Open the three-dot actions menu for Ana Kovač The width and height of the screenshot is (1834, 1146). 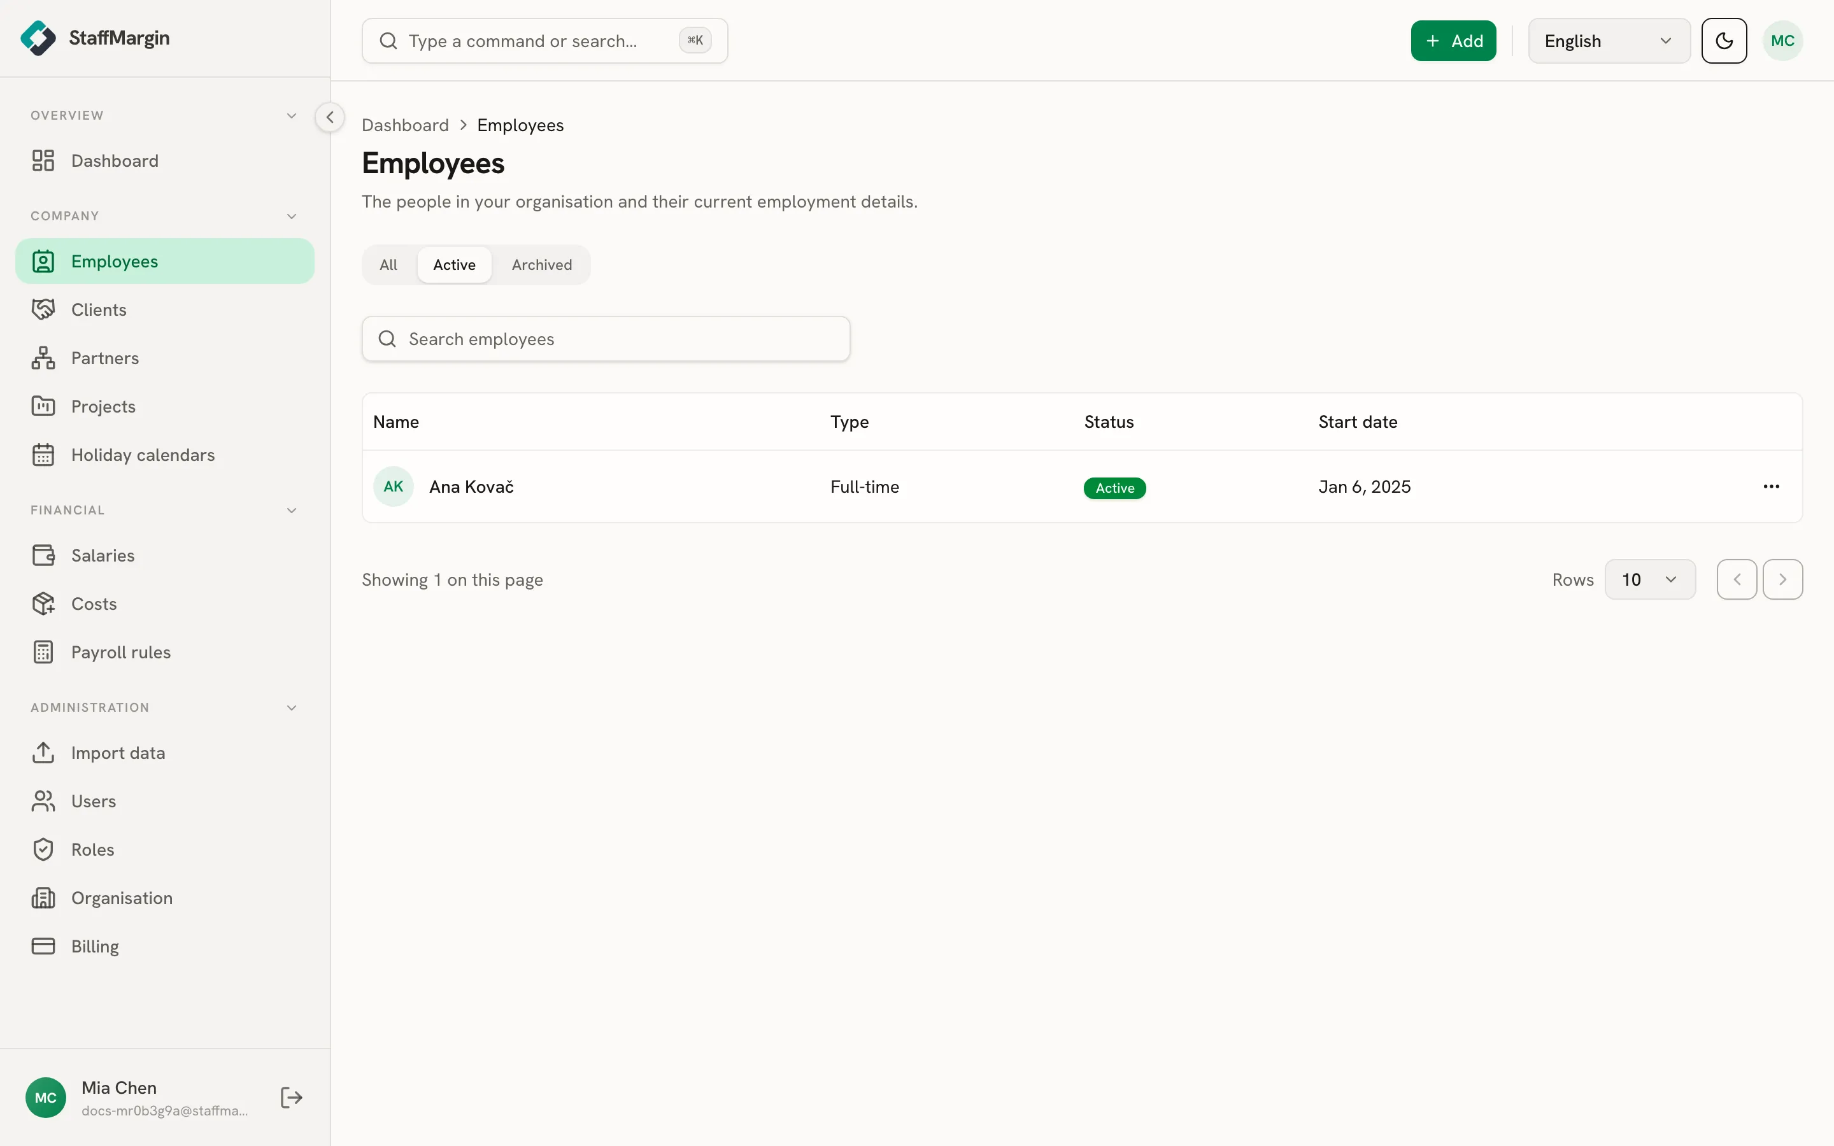(x=1771, y=486)
